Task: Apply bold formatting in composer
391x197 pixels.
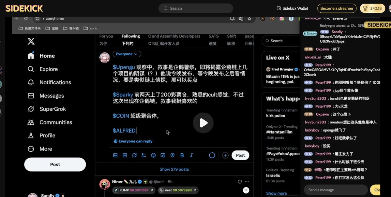Action: [x=182, y=155]
